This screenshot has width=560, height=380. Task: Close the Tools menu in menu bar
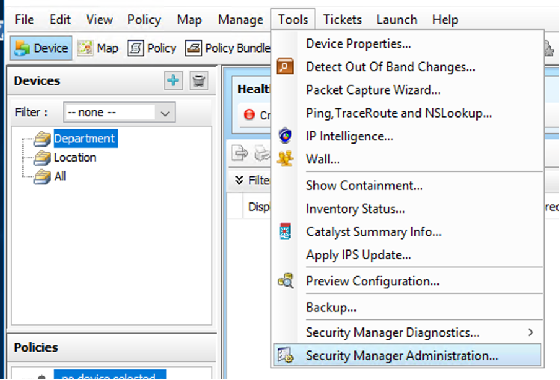coord(293,20)
